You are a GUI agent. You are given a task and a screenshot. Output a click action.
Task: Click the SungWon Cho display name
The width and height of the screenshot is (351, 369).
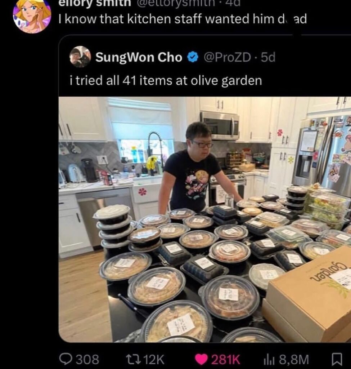(139, 57)
